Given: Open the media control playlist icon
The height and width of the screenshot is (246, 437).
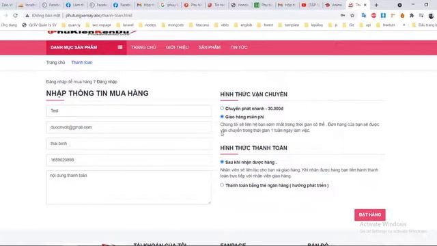Looking at the screenshot, I should point(421,16).
